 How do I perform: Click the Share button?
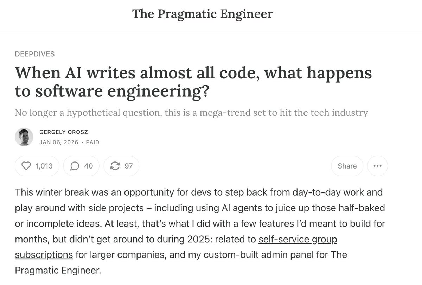[347, 166]
